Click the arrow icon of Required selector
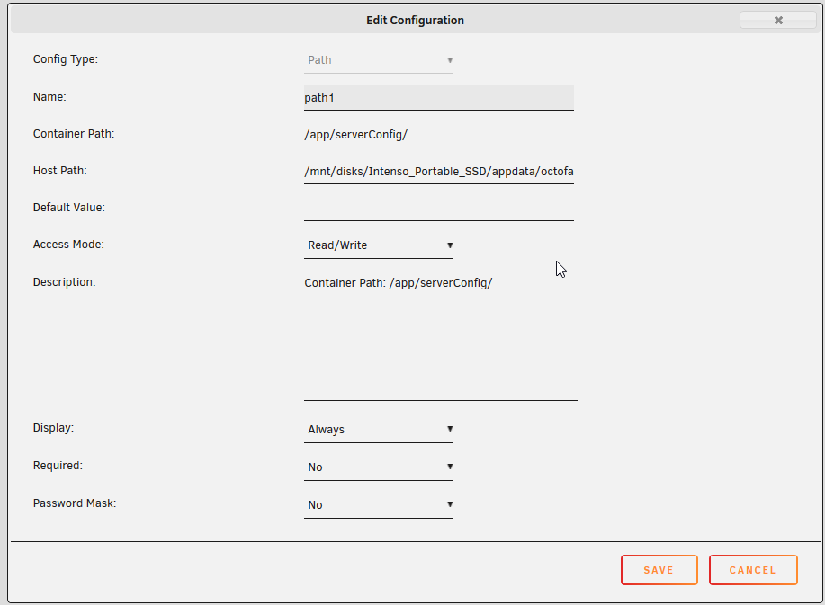 [x=450, y=467]
